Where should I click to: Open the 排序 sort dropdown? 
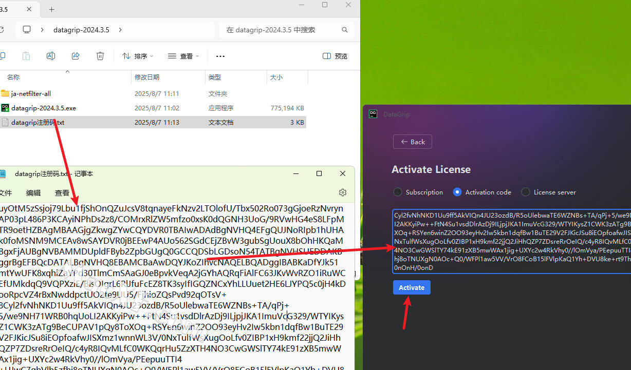(x=138, y=56)
